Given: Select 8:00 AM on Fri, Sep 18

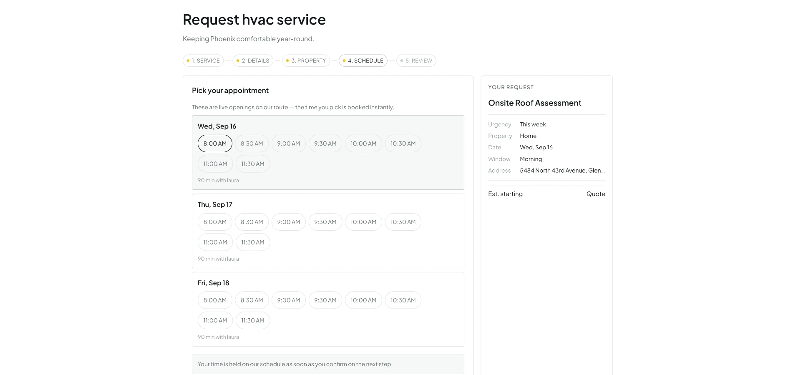Looking at the screenshot, I should (215, 300).
